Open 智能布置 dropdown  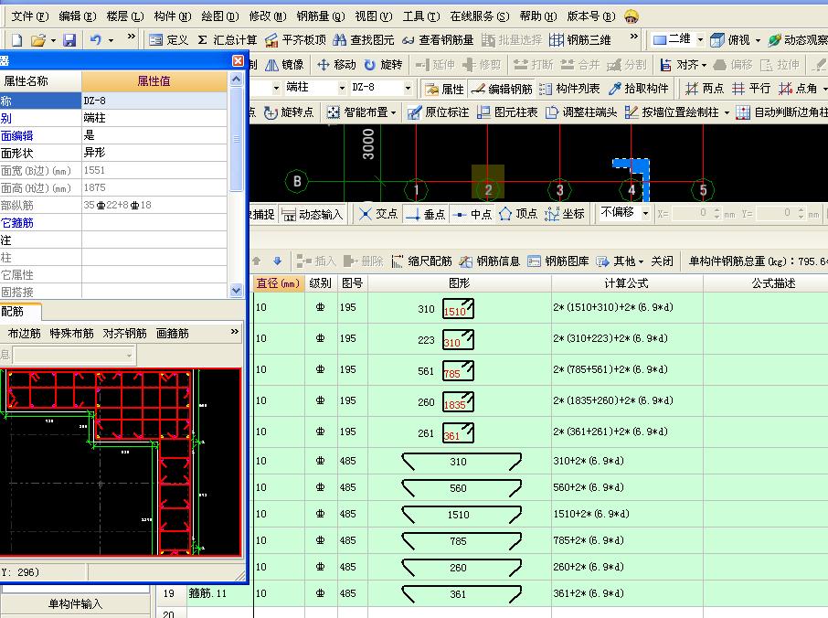(361, 112)
